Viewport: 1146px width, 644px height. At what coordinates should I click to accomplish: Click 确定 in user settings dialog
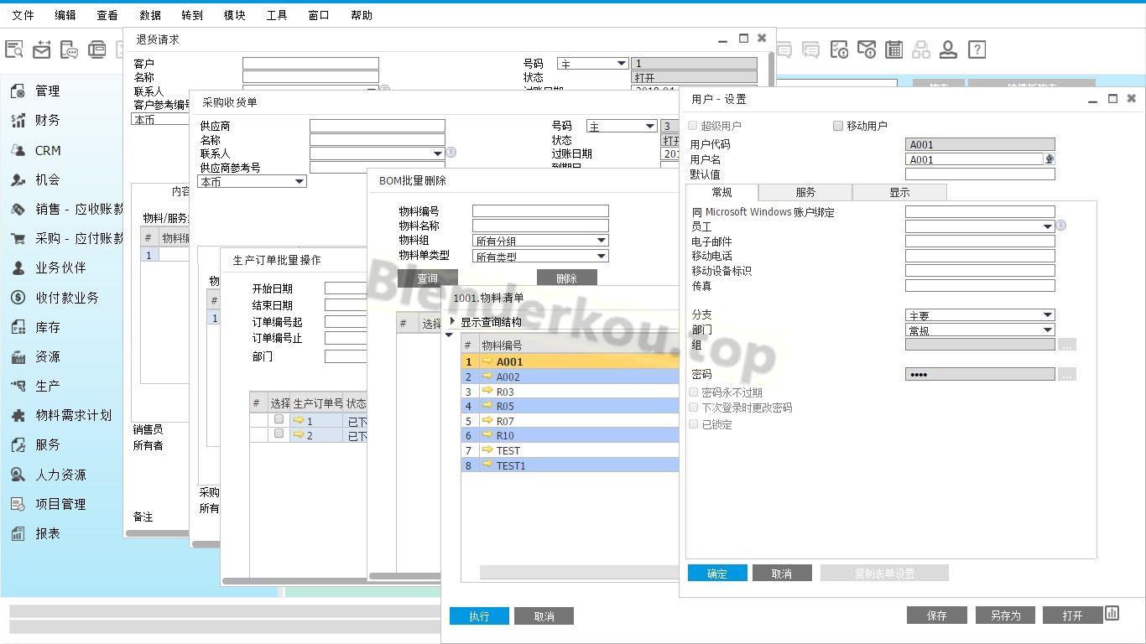point(716,574)
